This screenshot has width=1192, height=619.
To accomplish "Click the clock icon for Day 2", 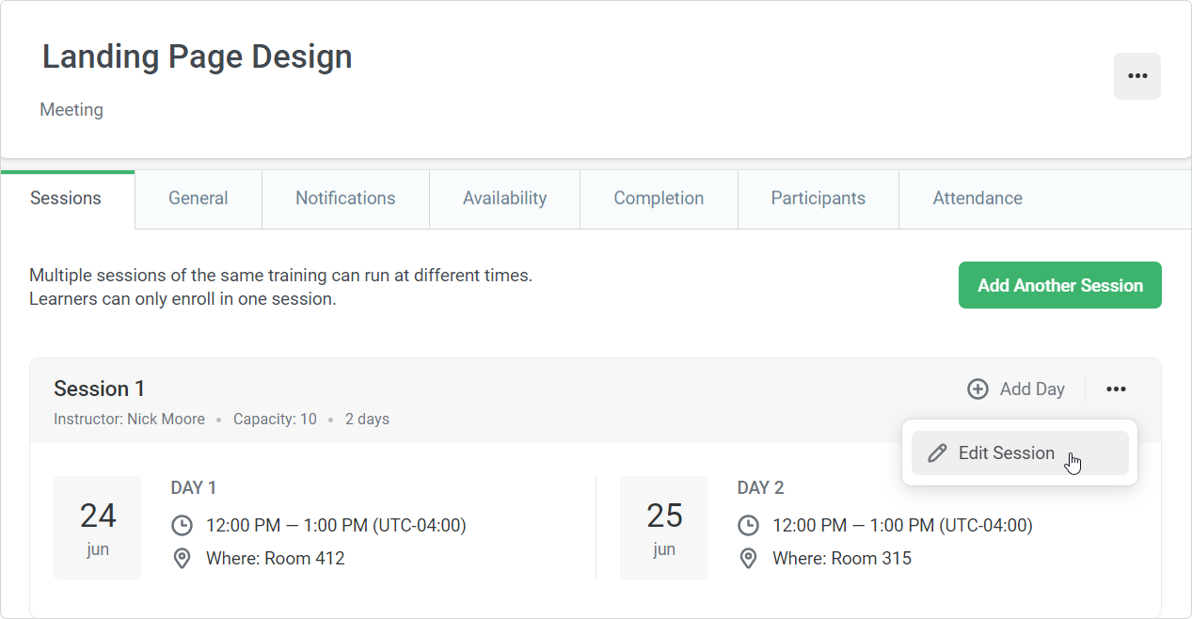I will pos(749,525).
